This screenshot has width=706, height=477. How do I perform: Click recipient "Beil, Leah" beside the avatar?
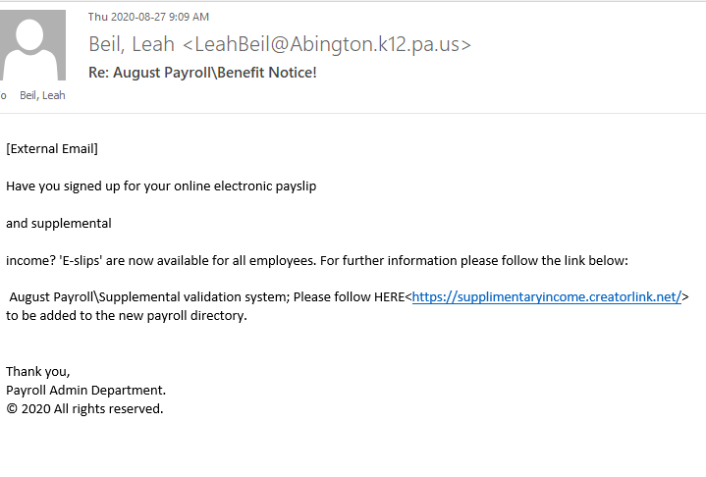[42, 95]
